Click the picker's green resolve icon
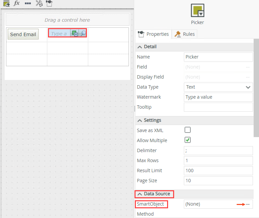The width and height of the screenshot is (259, 218). (75, 33)
